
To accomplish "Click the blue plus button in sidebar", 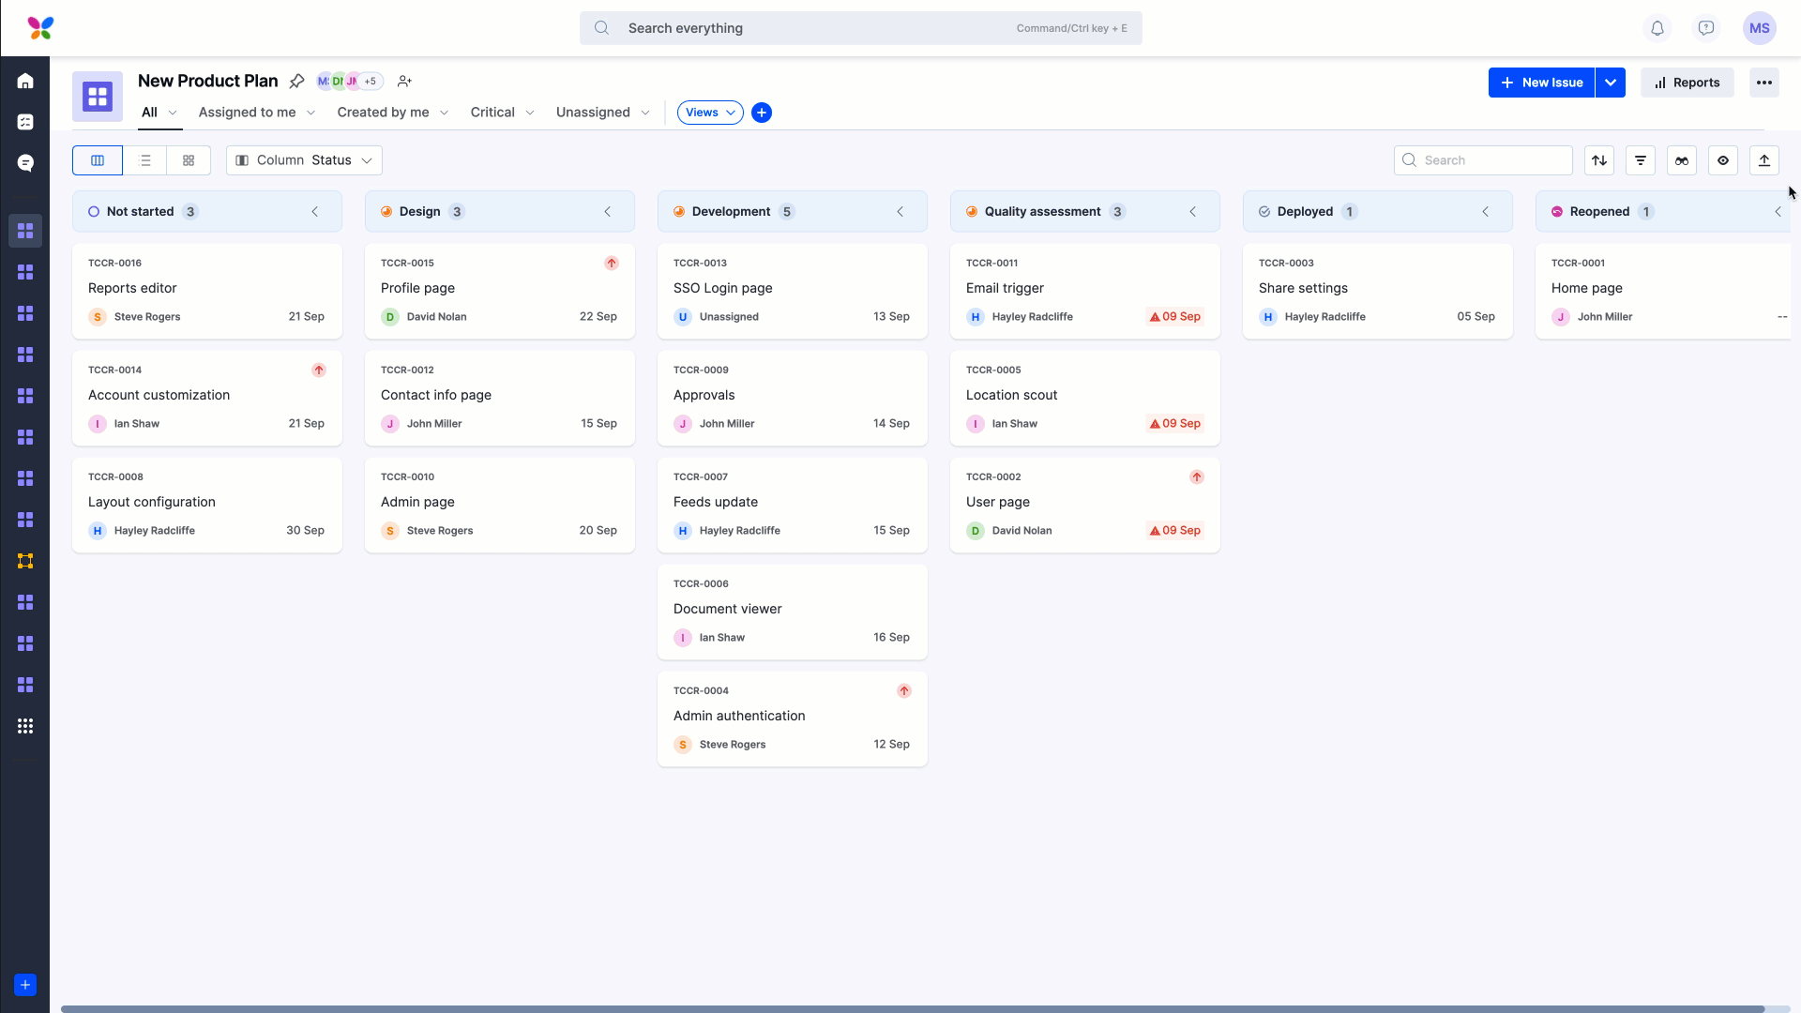I will [25, 985].
